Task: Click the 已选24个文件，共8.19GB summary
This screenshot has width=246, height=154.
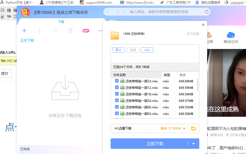Action: coord(131,67)
